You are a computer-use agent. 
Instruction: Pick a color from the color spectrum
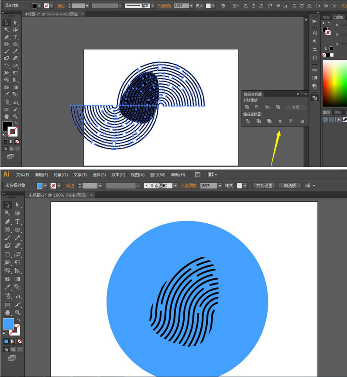tap(334, 83)
